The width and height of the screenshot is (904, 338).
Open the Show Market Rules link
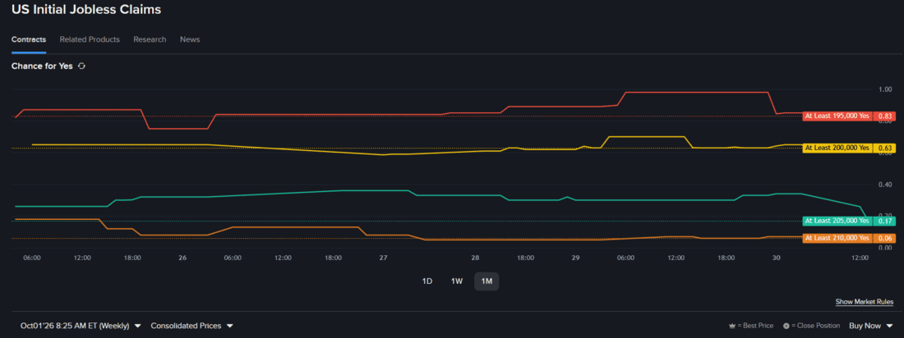865,302
